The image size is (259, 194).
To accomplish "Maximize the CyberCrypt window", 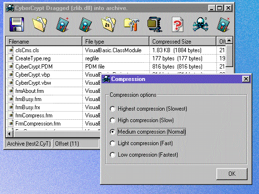I will tap(220, 8).
